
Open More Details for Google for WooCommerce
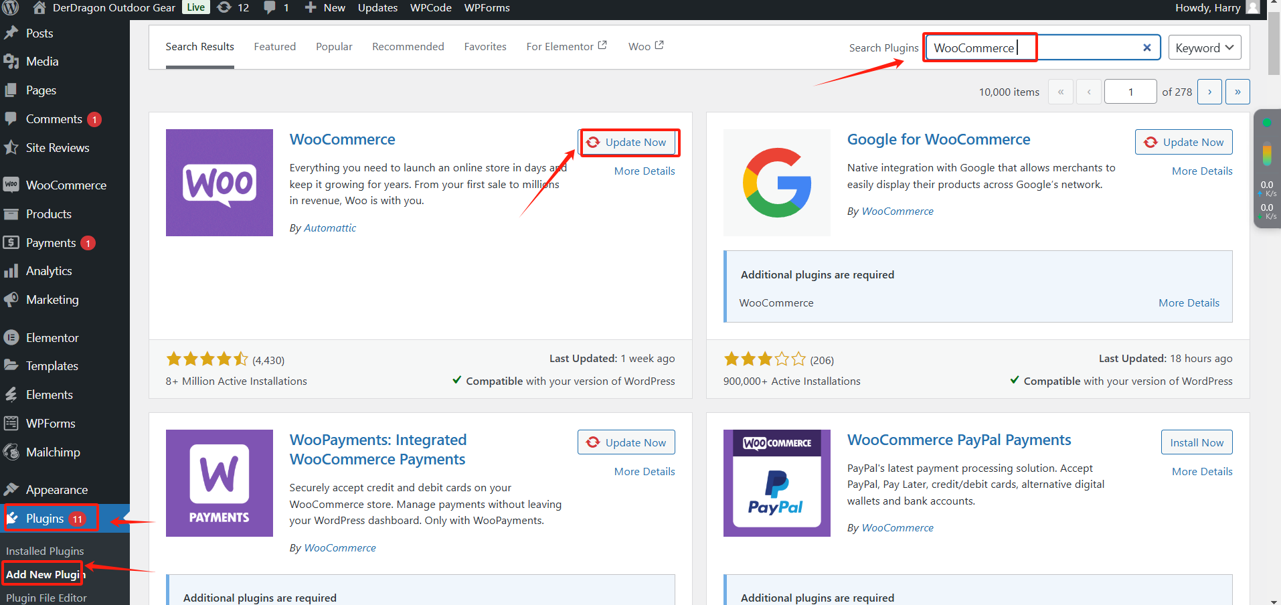coord(1201,171)
